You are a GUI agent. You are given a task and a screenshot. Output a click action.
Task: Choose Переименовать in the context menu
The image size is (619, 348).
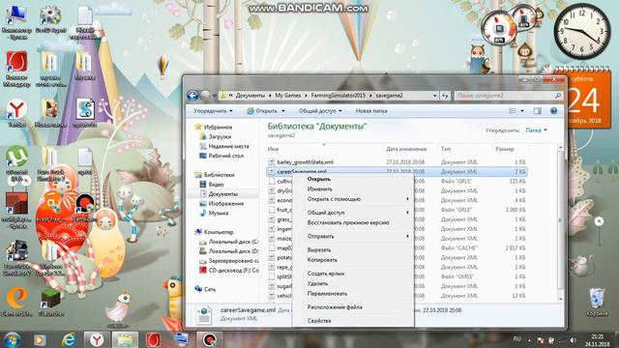point(353,294)
